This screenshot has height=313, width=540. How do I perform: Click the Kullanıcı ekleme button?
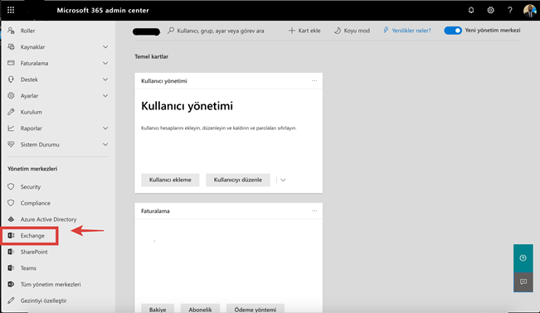(x=170, y=180)
